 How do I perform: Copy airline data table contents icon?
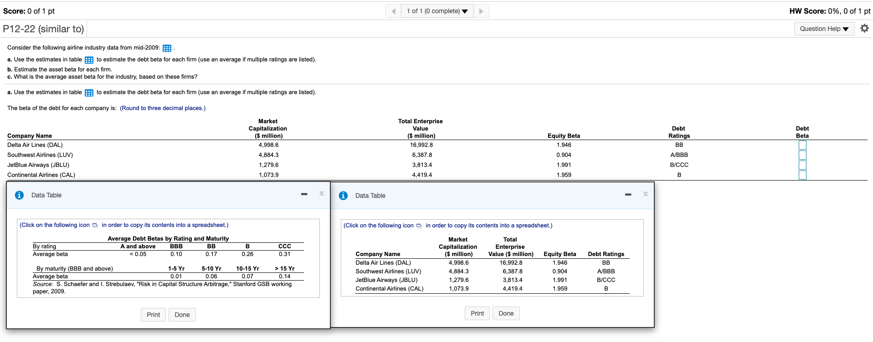pyautogui.click(x=419, y=226)
